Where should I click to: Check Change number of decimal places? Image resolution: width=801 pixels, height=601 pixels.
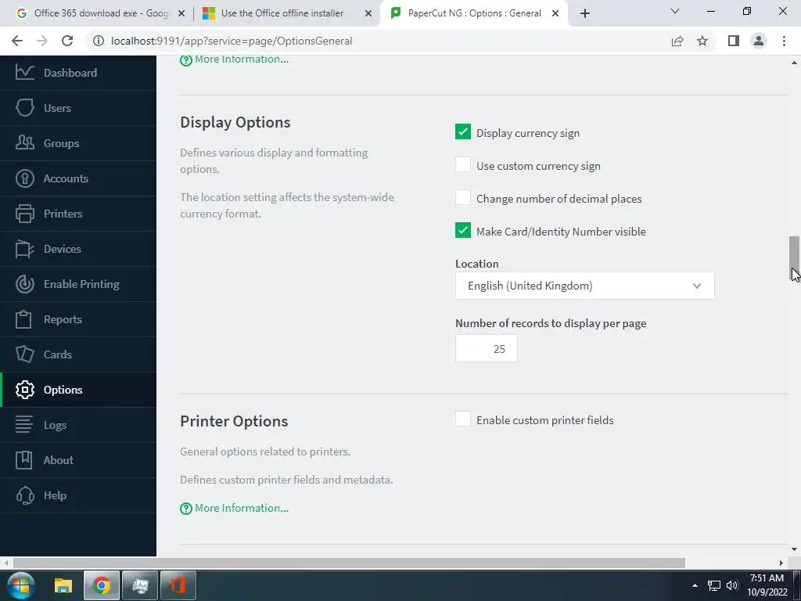(463, 197)
